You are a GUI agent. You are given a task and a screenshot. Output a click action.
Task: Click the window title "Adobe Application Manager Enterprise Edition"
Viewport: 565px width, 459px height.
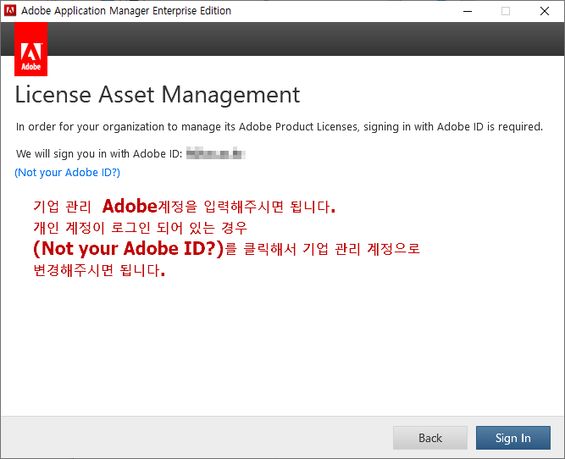(x=126, y=11)
